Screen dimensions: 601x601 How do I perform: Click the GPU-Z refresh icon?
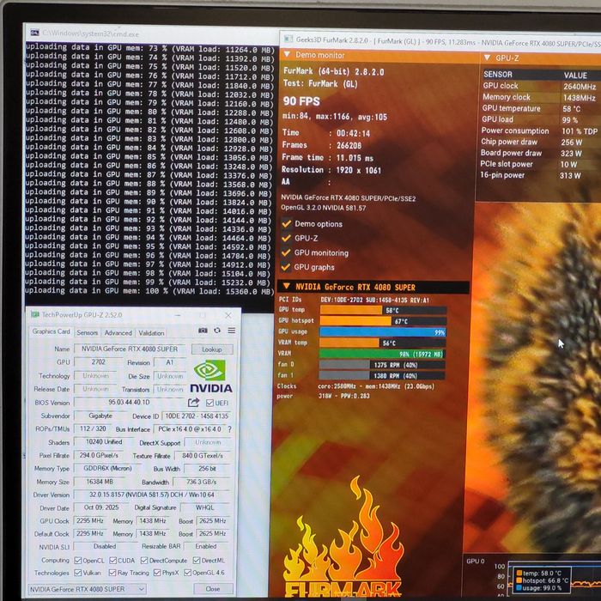(x=217, y=331)
